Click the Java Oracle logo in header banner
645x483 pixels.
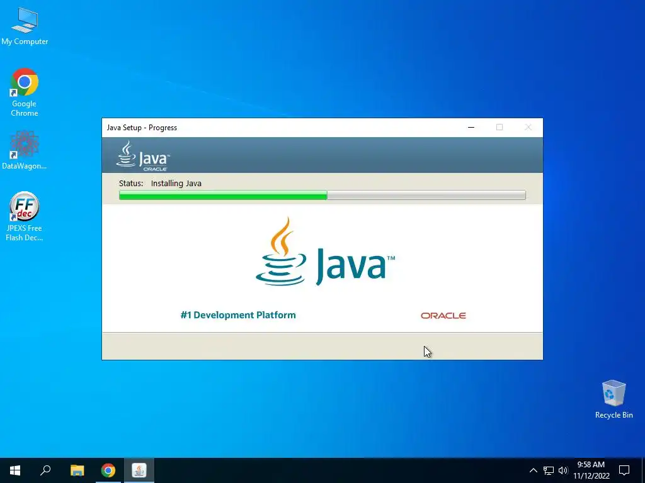(x=143, y=156)
